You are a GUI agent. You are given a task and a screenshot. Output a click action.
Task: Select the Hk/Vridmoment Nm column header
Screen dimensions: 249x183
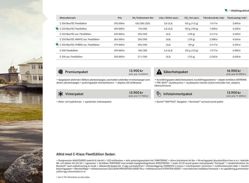pos(143,18)
